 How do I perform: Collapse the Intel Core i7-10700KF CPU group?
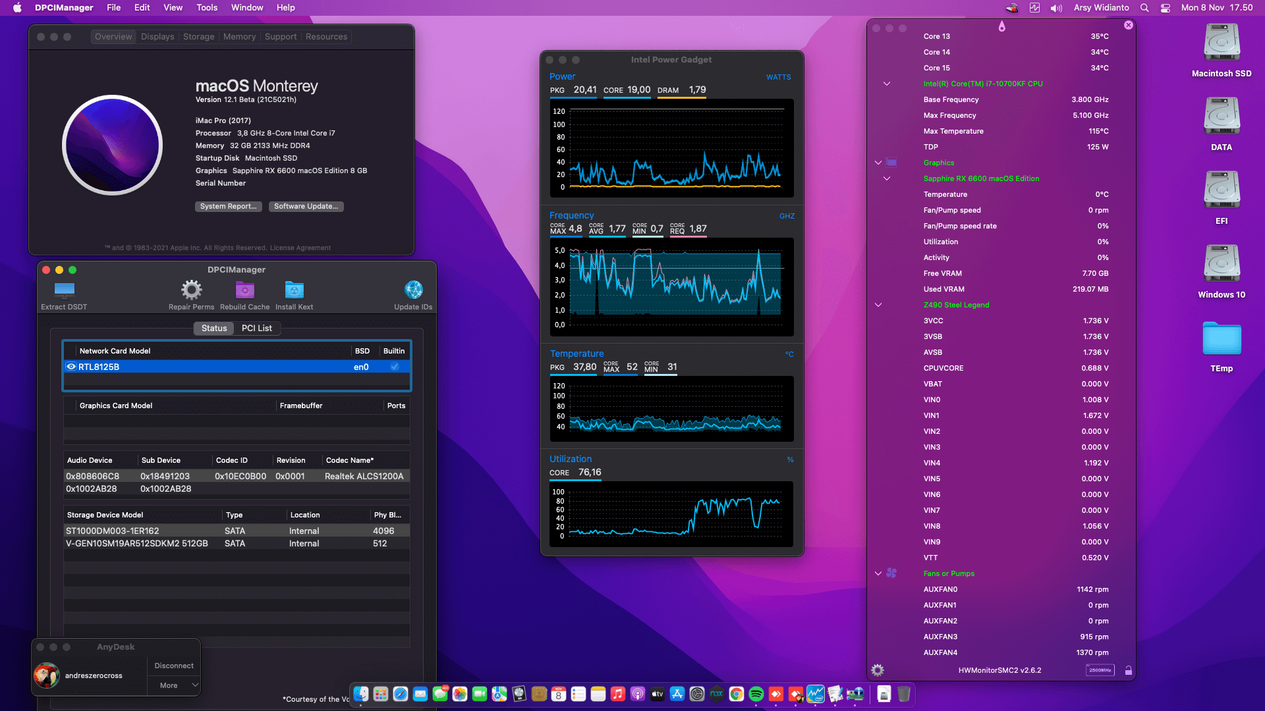point(887,84)
